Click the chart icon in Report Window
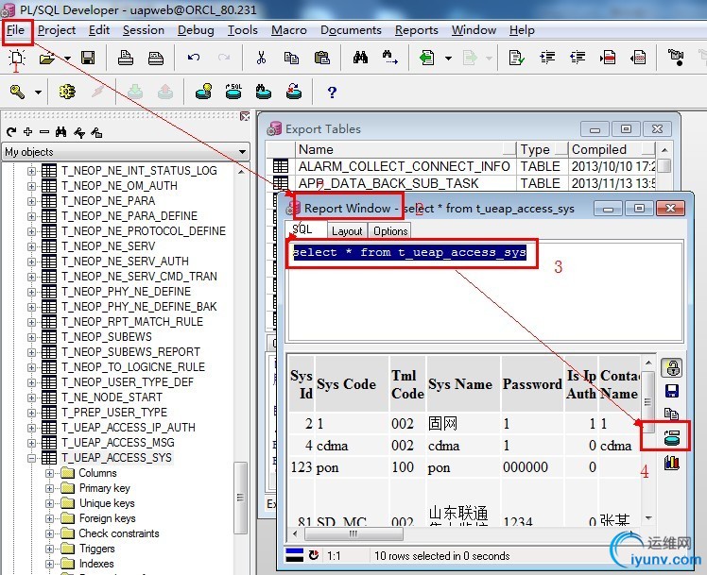 [x=671, y=462]
